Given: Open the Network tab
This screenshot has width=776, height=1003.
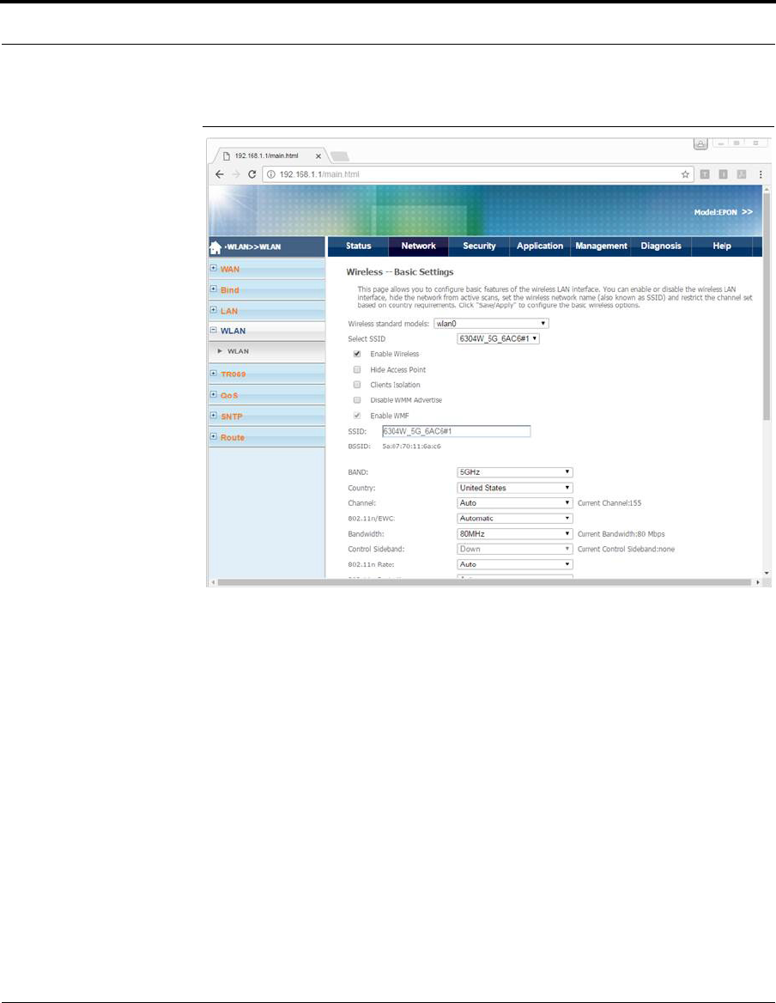Looking at the screenshot, I should point(419,246).
